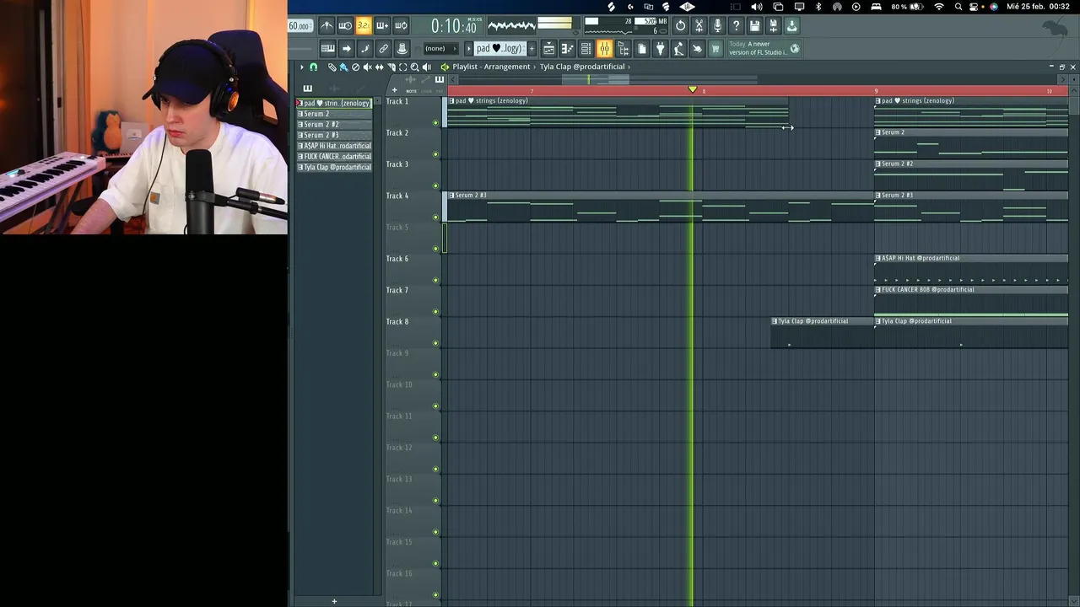The image size is (1080, 607).
Task: Open the Plugin picker plug icon
Action: [x=660, y=48]
